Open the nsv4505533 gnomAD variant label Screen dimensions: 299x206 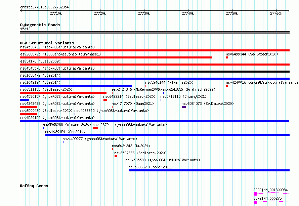[x=163, y=160]
